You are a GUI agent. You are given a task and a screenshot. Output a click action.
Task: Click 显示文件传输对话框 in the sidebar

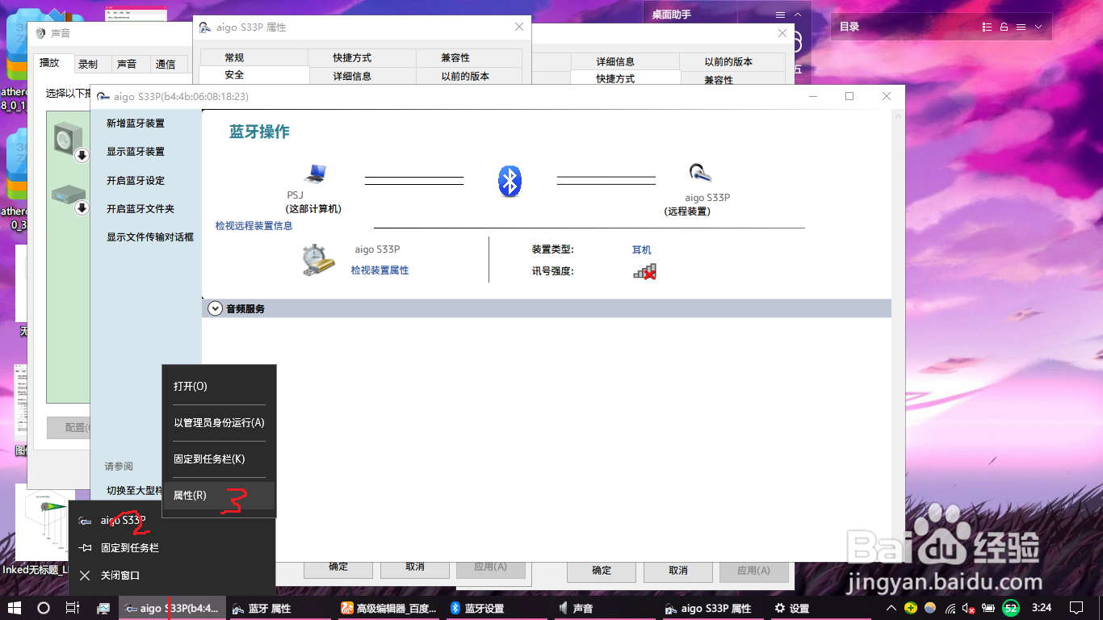[x=150, y=237]
